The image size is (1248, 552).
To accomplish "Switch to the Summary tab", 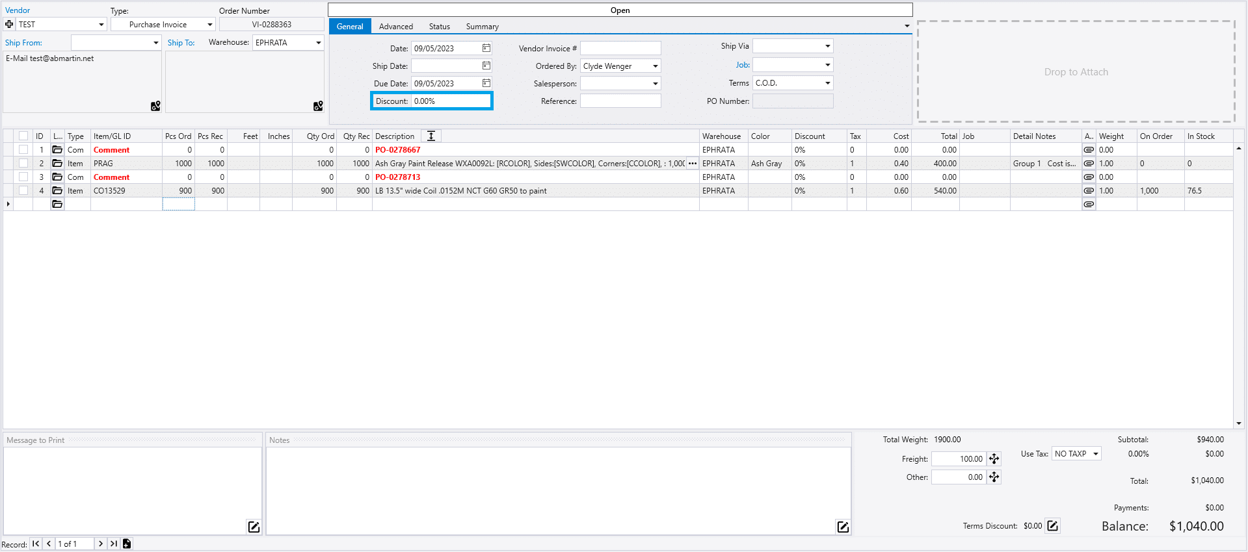I will point(482,27).
